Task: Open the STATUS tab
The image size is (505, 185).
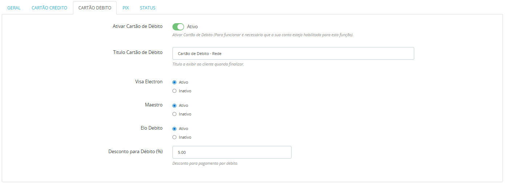Action: [148, 8]
